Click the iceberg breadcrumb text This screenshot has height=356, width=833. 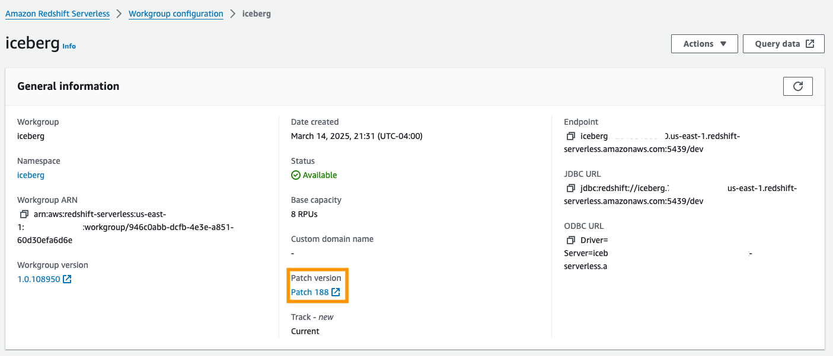coord(257,14)
